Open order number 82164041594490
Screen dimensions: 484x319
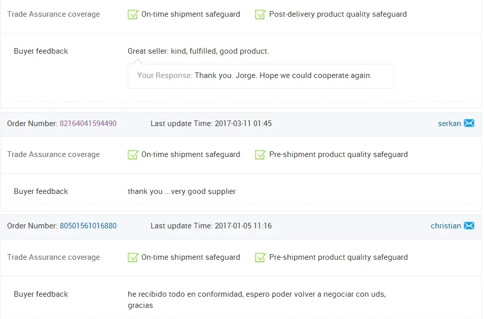point(88,124)
